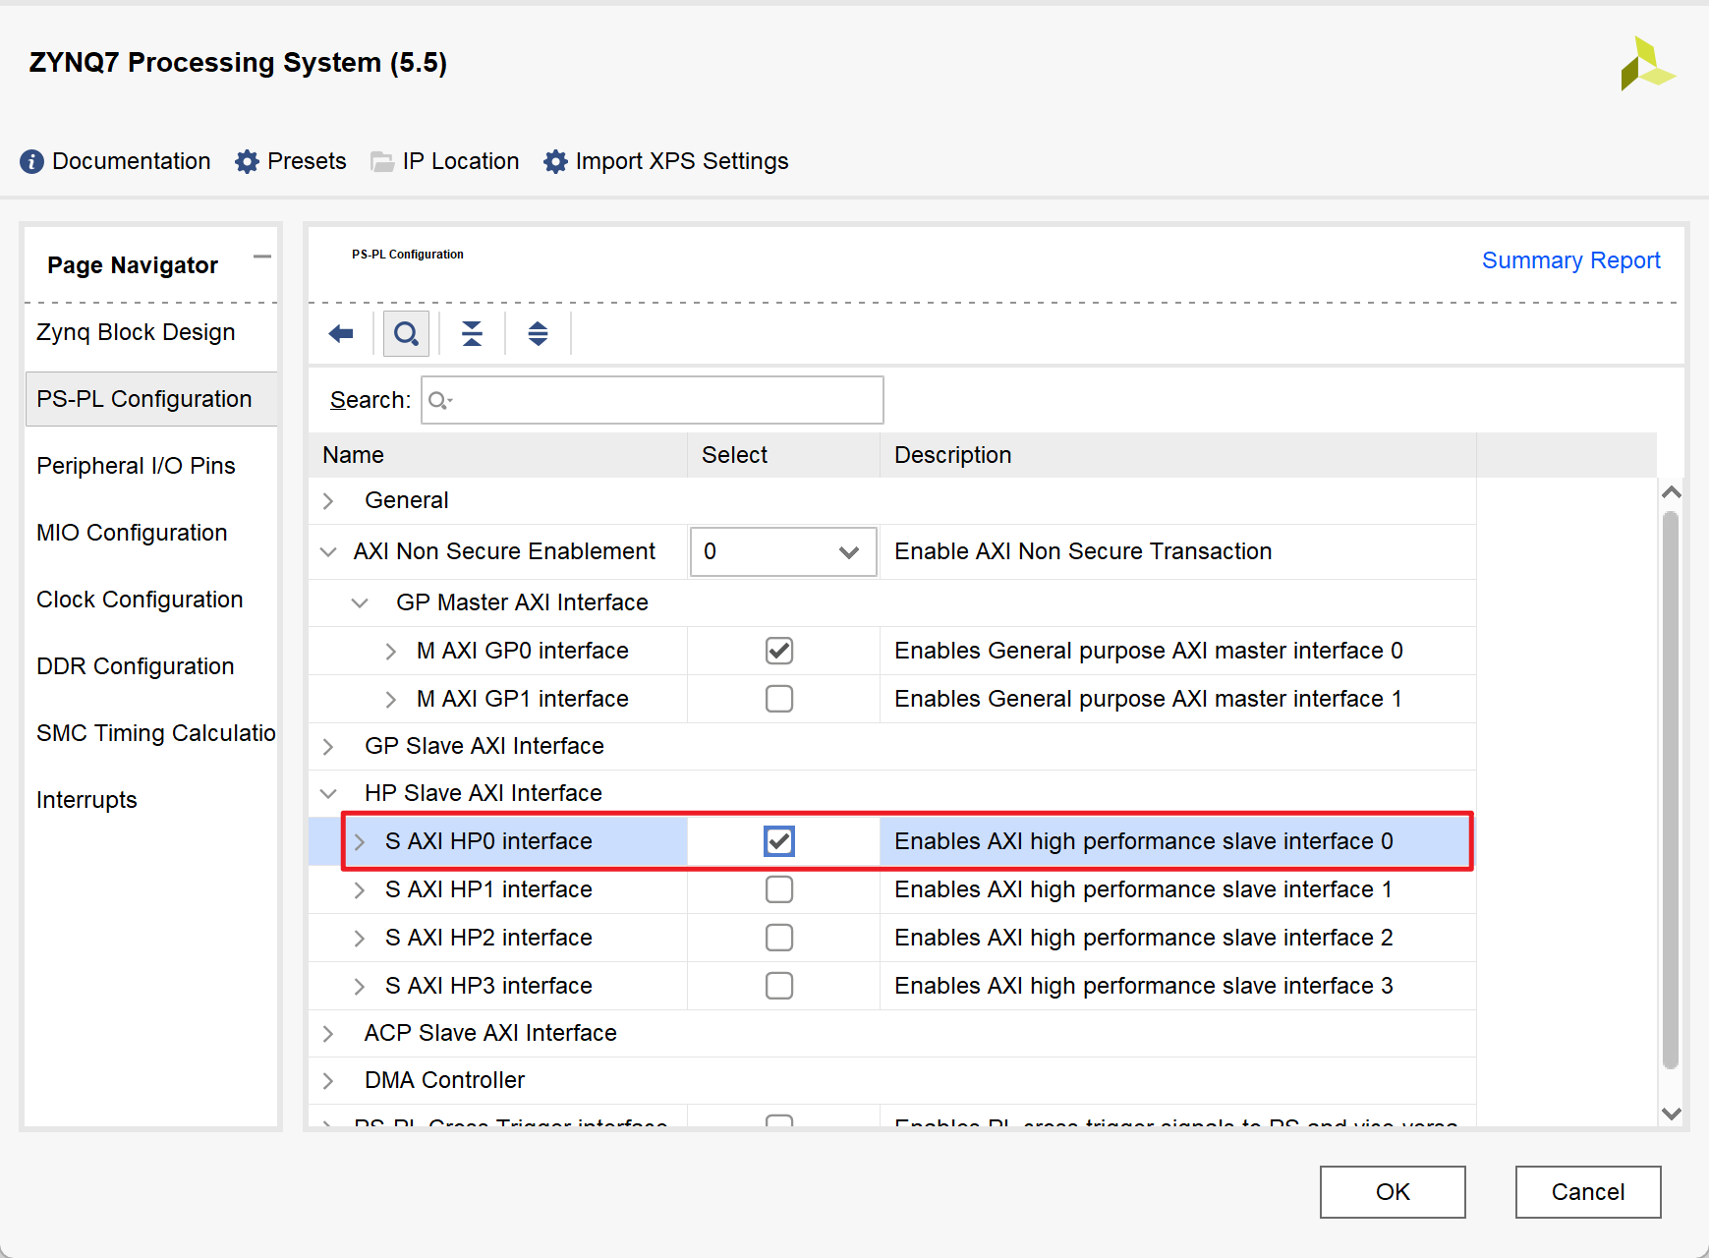Viewport: 1709px width, 1258px height.
Task: Collapse the HP Slave AXI Interface node
Action: 328,794
